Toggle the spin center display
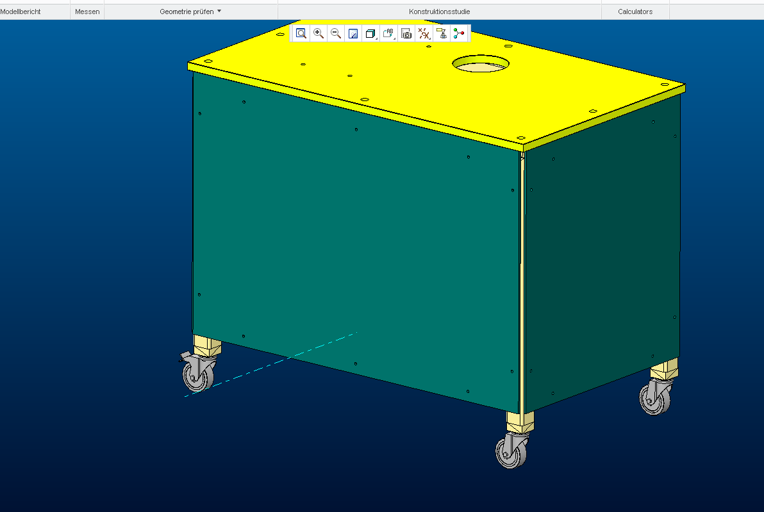The image size is (764, 512). click(x=458, y=34)
